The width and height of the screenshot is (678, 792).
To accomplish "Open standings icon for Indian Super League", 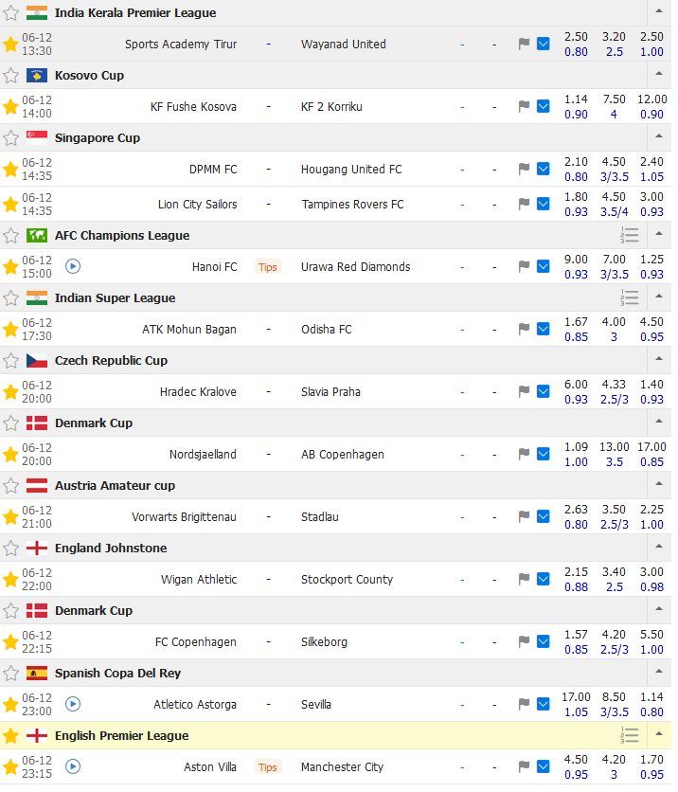I will (x=630, y=298).
